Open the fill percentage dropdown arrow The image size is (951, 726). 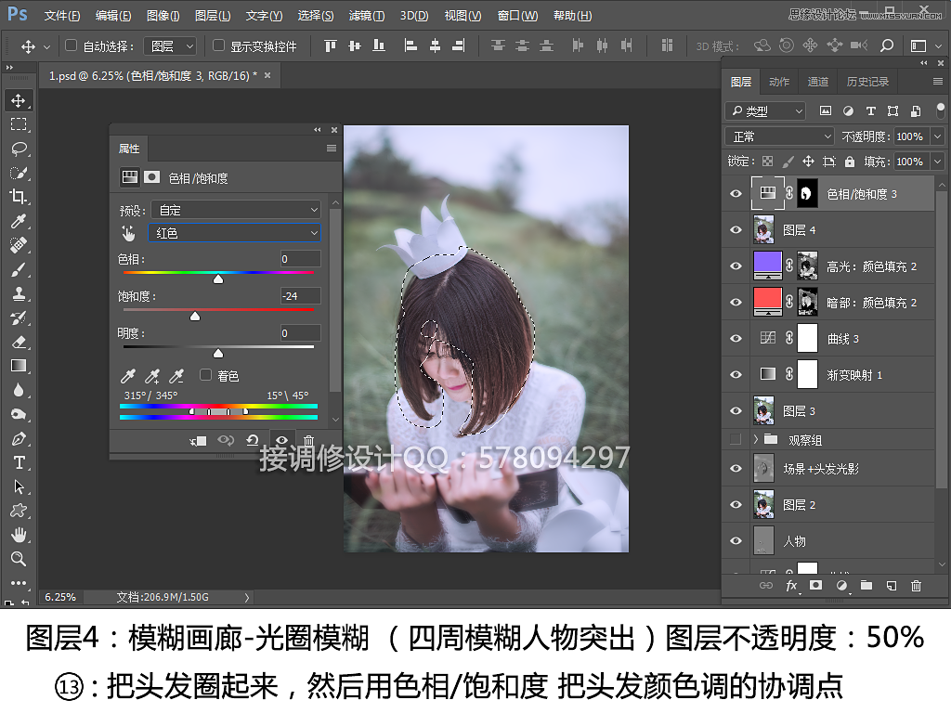(x=938, y=162)
